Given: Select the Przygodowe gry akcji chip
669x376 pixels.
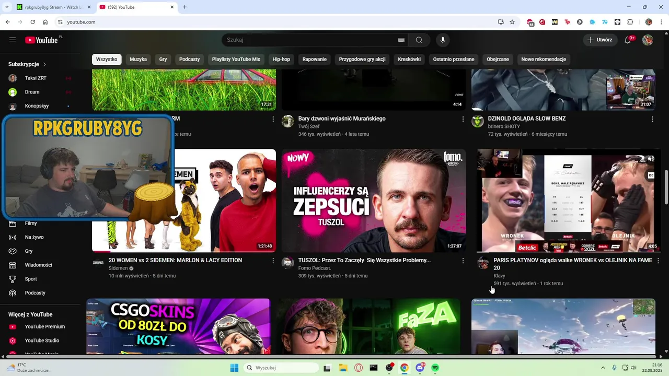Looking at the screenshot, I should (362, 60).
